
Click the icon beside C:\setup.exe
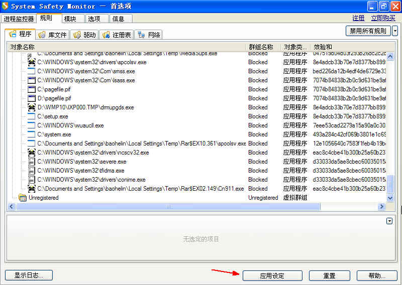click(31, 116)
